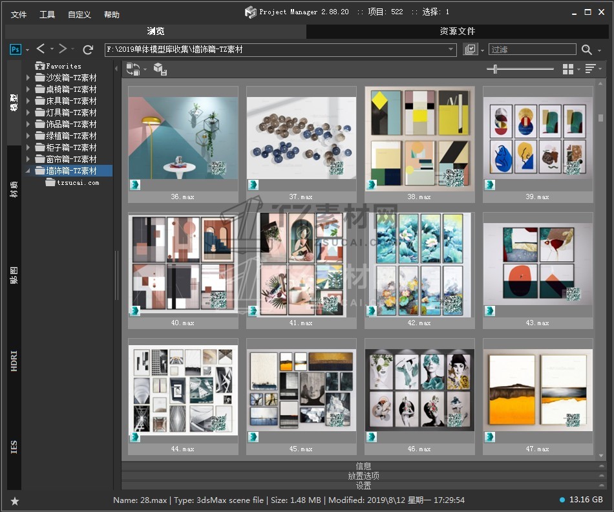Click the filter checklist icon beside path
Image resolution: width=614 pixels, height=512 pixels.
(470, 50)
